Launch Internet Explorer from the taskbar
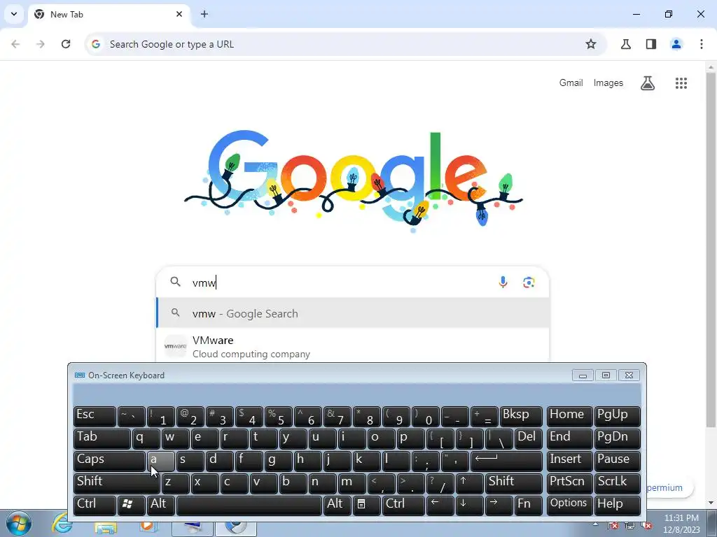Viewport: 717px width, 537px height. coord(62,524)
